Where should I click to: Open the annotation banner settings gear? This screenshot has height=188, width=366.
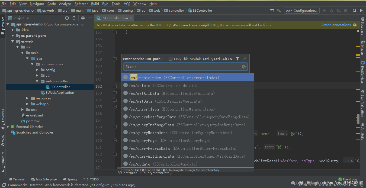tap(355, 25)
